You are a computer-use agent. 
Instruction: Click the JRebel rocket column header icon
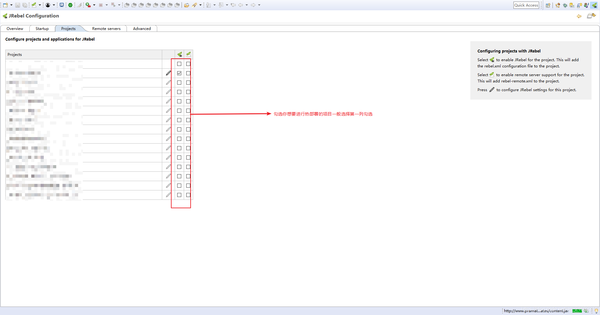click(x=179, y=54)
